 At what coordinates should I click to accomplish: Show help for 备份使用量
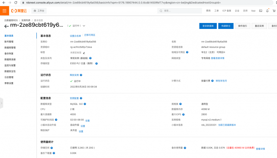tap(185, 148)
